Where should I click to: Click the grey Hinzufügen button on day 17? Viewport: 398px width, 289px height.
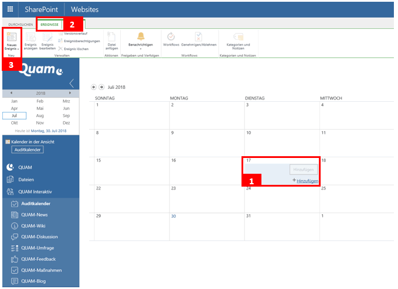303,170
